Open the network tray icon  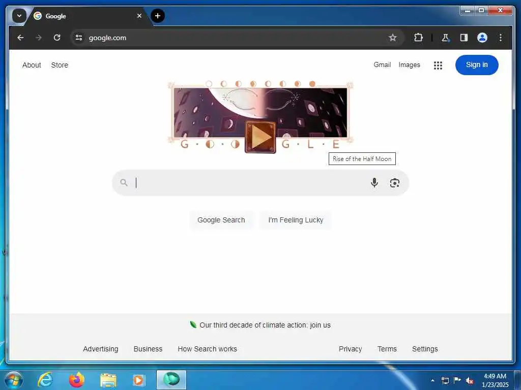pyautogui.click(x=445, y=380)
